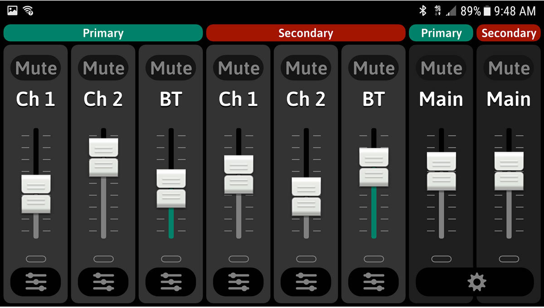Tap the Bluetooth icon in status bar
This screenshot has width=544, height=308.
point(423,11)
